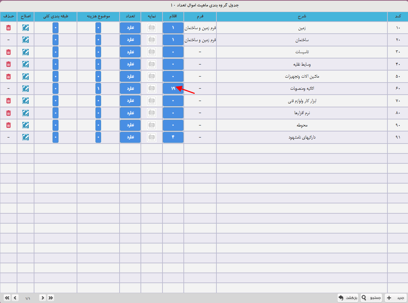Edit the وسایط نقلیه row
Viewport: 408px width, 303px height.
(x=26, y=64)
